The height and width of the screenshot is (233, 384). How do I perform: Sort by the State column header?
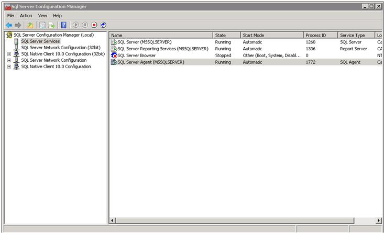coord(227,35)
